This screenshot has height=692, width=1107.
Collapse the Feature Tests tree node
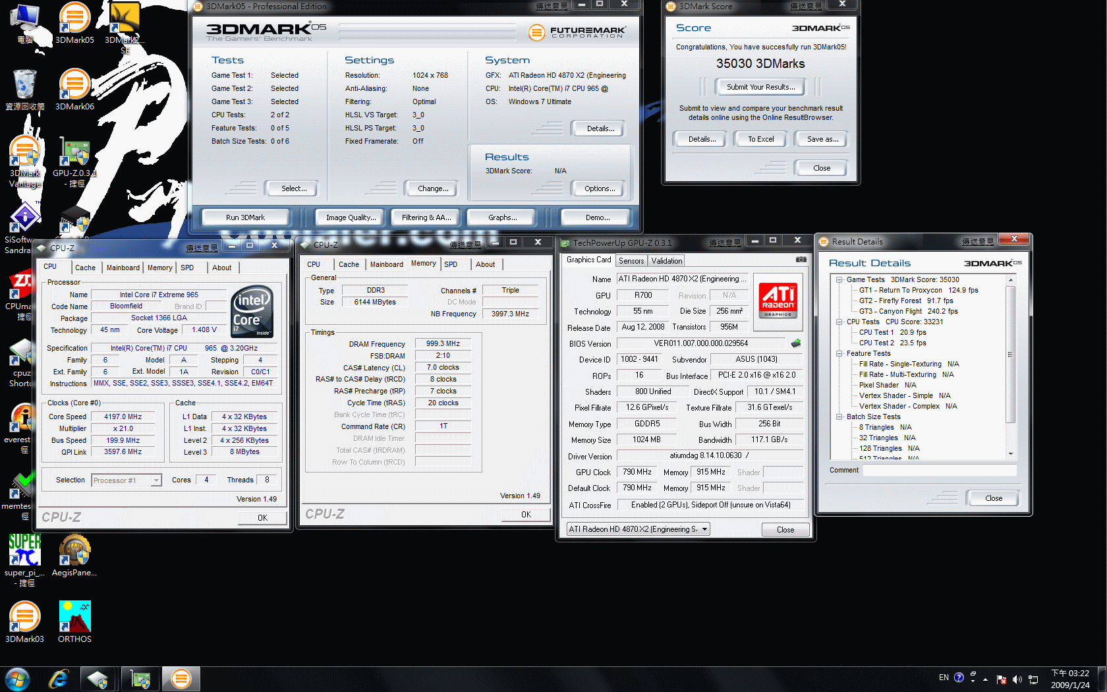click(839, 353)
